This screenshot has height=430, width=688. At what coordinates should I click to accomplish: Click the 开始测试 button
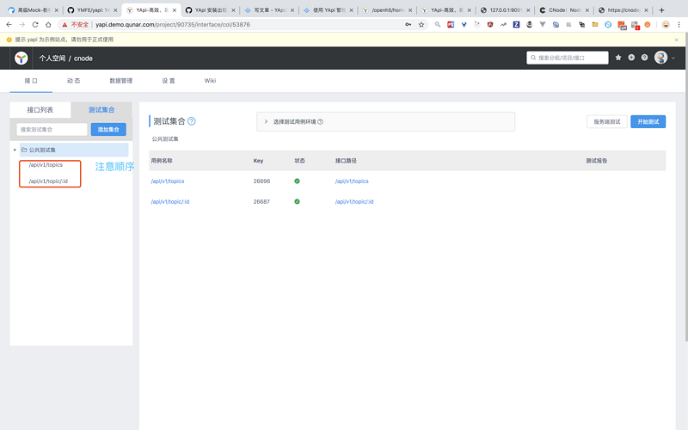648,121
